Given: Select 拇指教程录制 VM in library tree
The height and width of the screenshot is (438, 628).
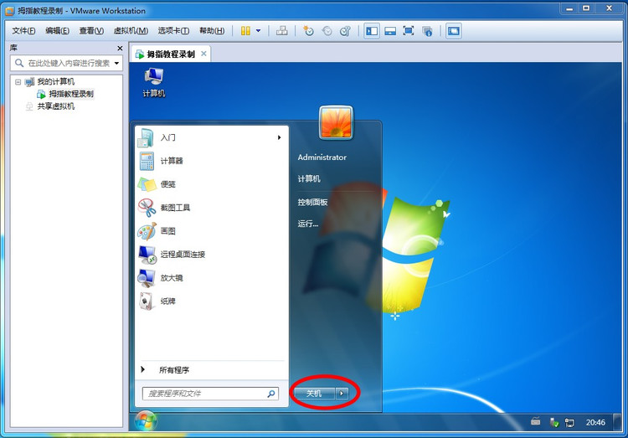Looking at the screenshot, I should [71, 94].
